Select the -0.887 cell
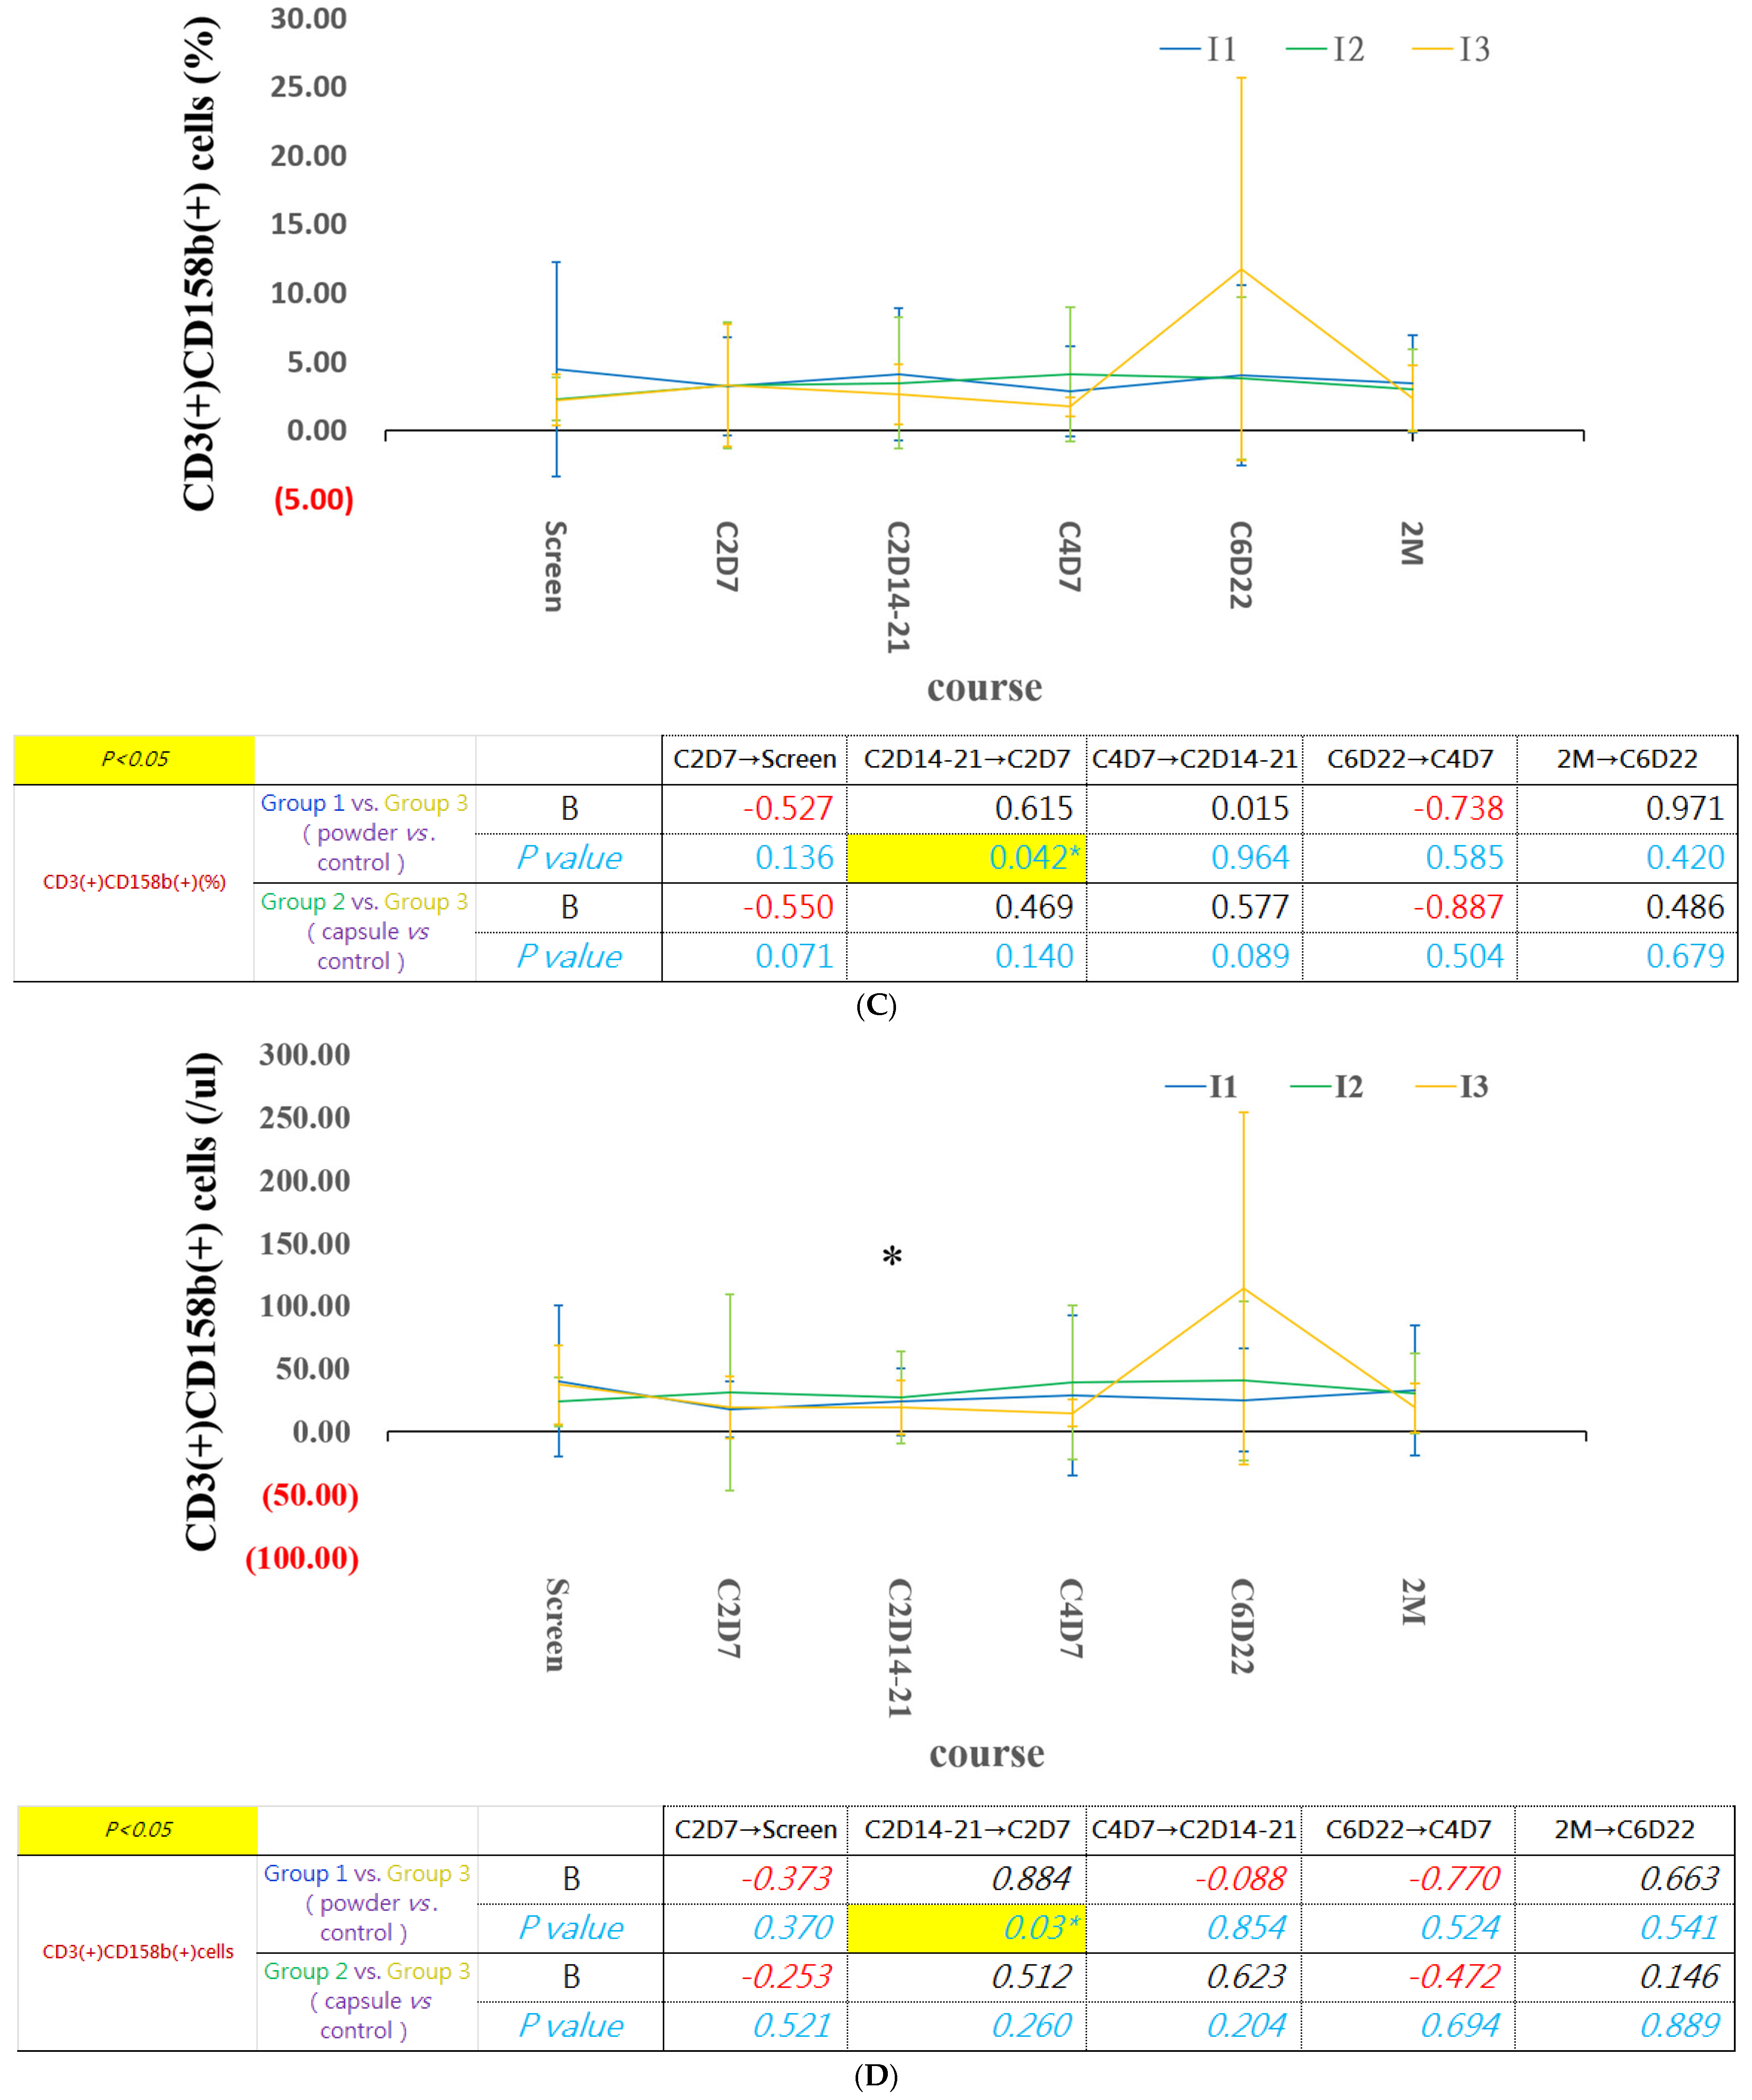 pyautogui.click(x=1410, y=907)
